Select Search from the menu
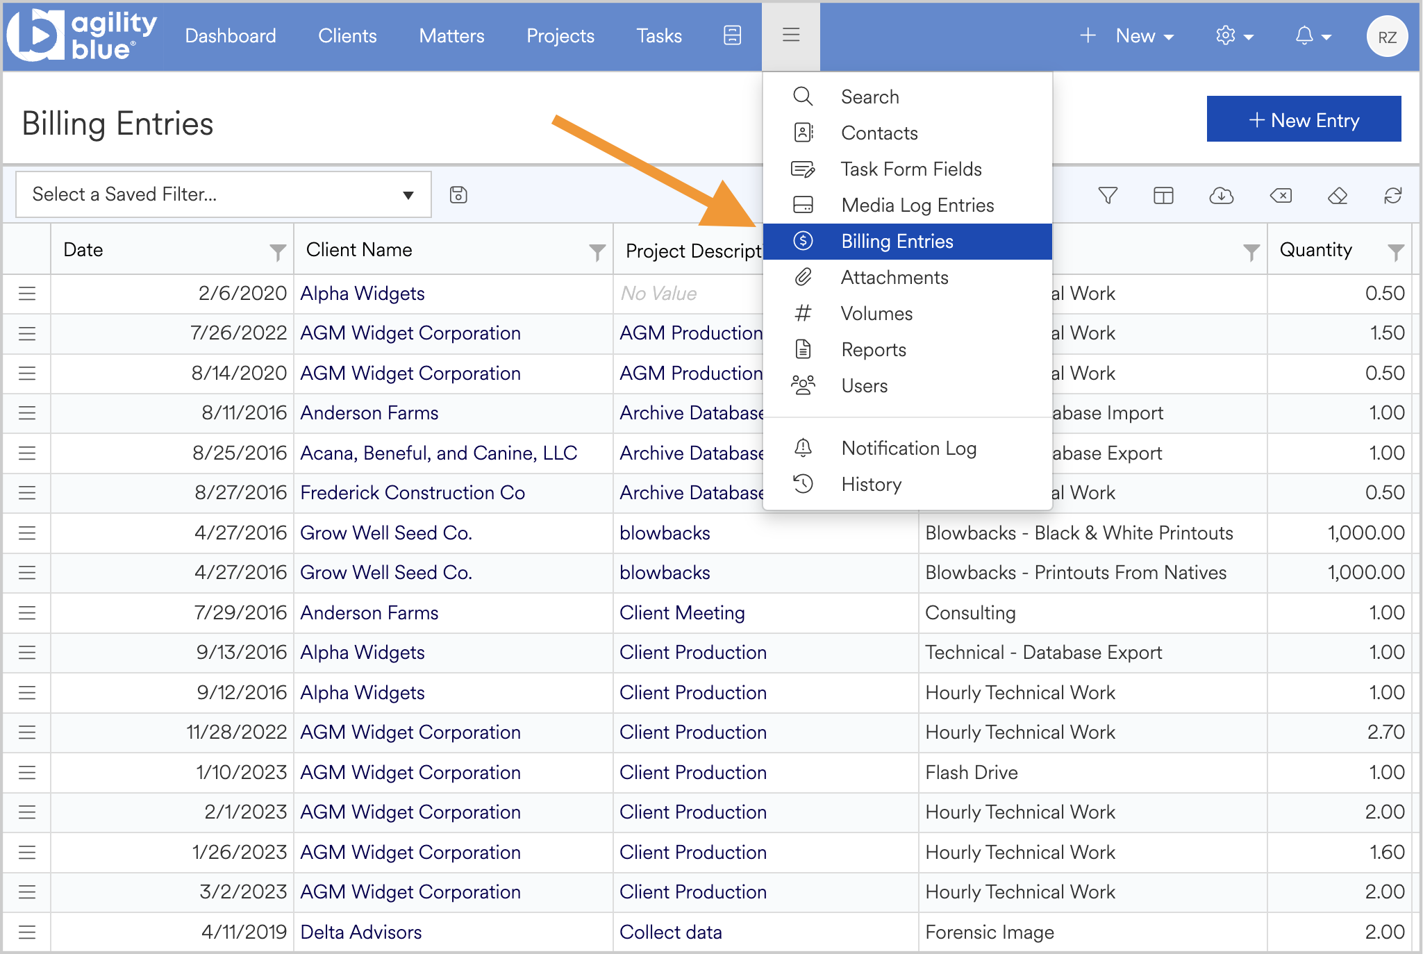 (907, 97)
